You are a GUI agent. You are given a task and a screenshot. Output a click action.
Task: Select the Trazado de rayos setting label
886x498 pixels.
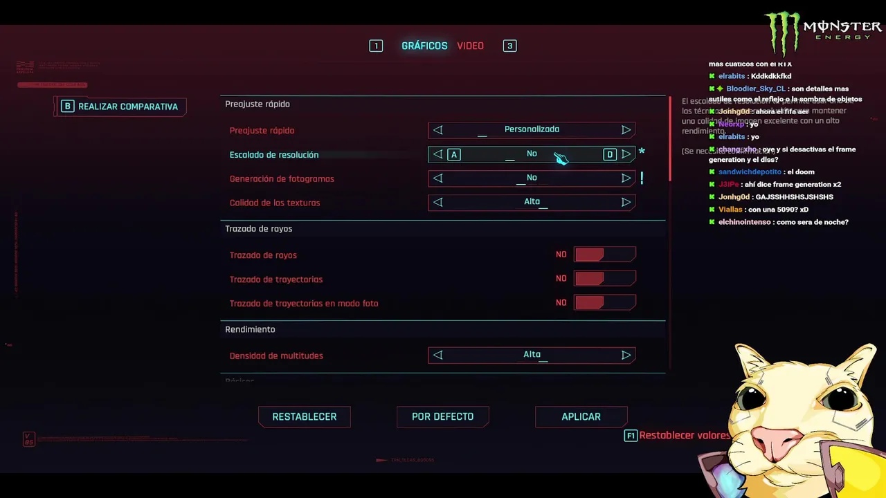pyautogui.click(x=263, y=255)
